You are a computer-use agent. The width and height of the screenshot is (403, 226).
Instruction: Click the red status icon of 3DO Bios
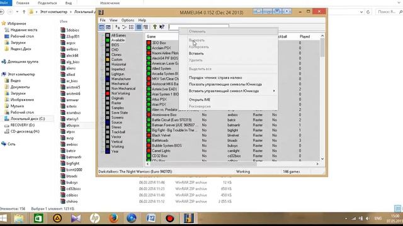point(149,43)
